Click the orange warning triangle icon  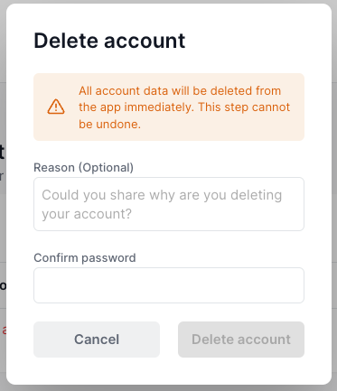56,107
